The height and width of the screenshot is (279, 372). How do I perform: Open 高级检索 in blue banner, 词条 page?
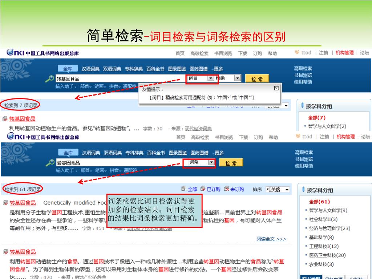click(x=304, y=152)
